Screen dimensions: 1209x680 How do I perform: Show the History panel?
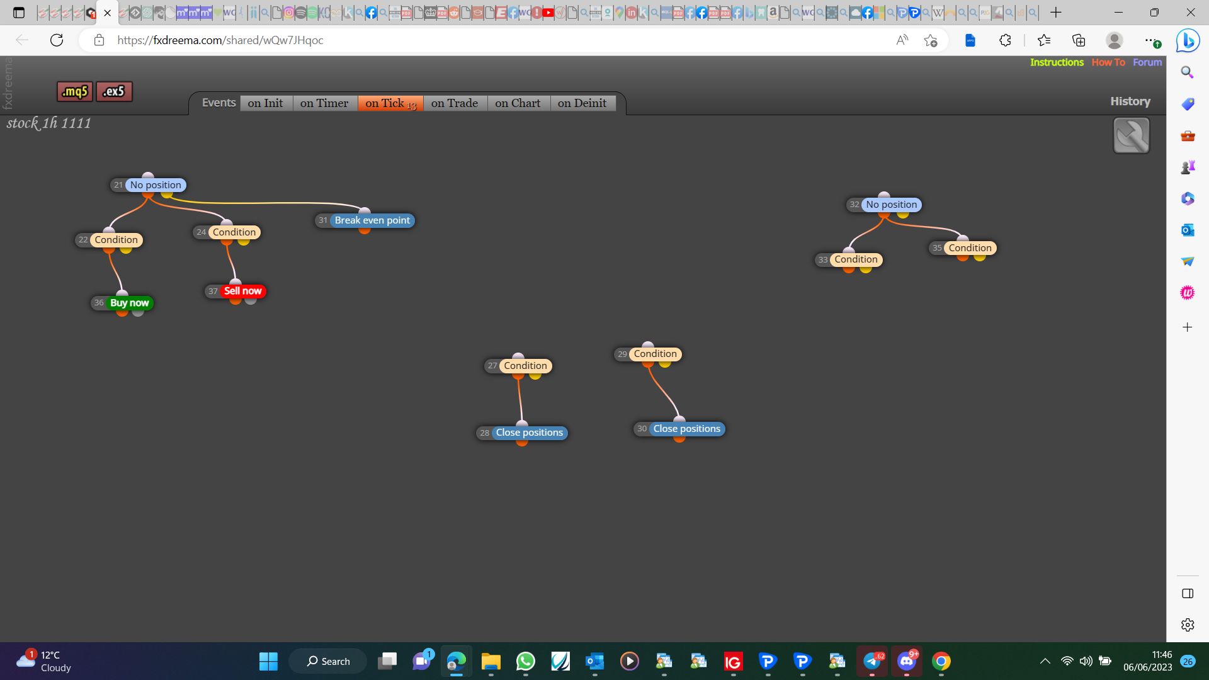tap(1130, 101)
